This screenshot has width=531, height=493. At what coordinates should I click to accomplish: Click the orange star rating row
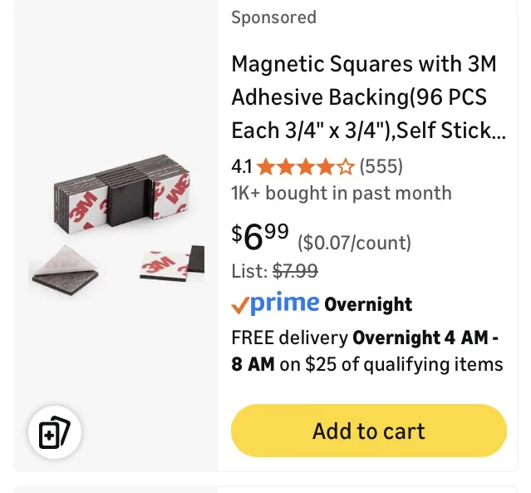point(306,167)
